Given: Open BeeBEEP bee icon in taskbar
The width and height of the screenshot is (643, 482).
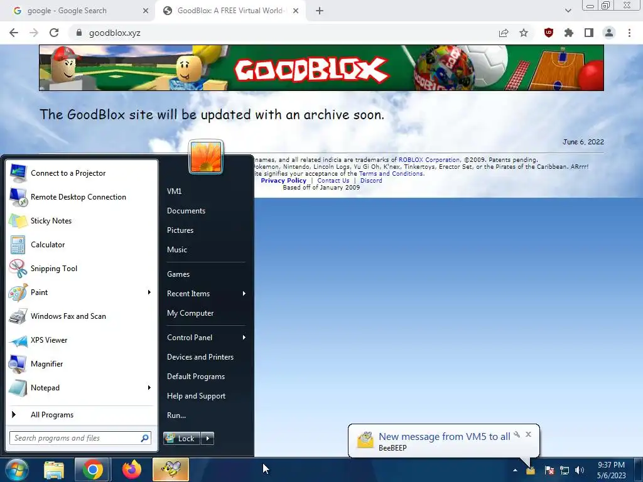Looking at the screenshot, I should 171,469.
